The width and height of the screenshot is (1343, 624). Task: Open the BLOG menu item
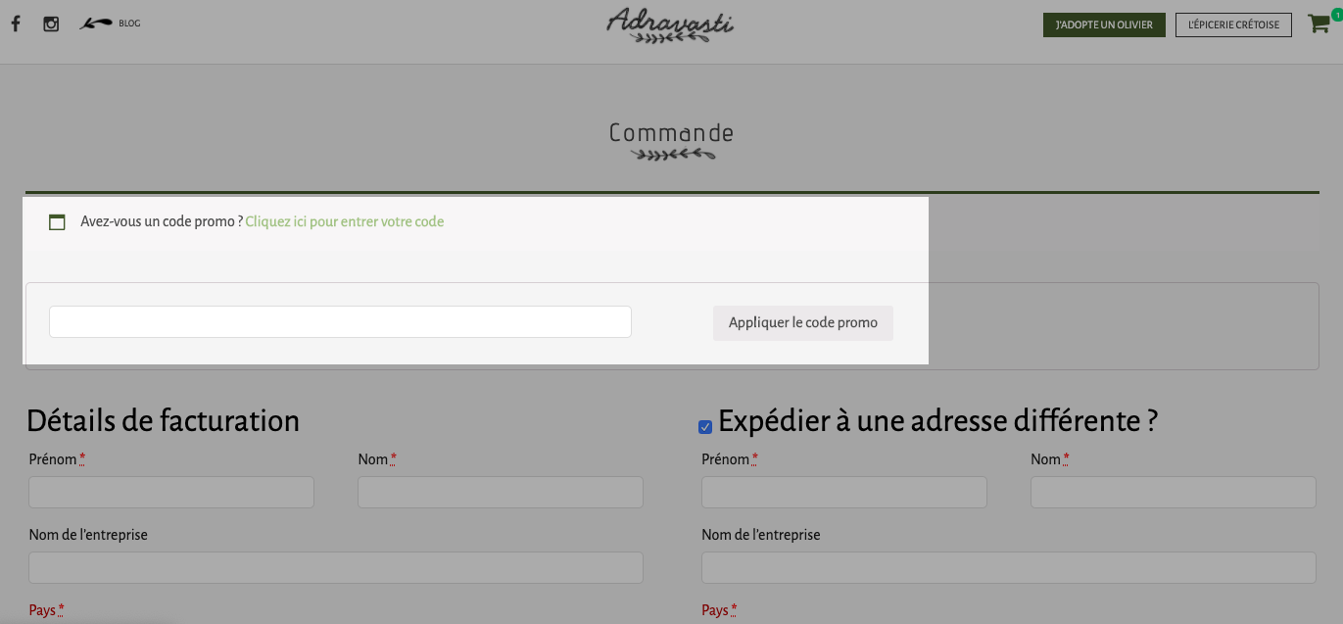tap(129, 24)
